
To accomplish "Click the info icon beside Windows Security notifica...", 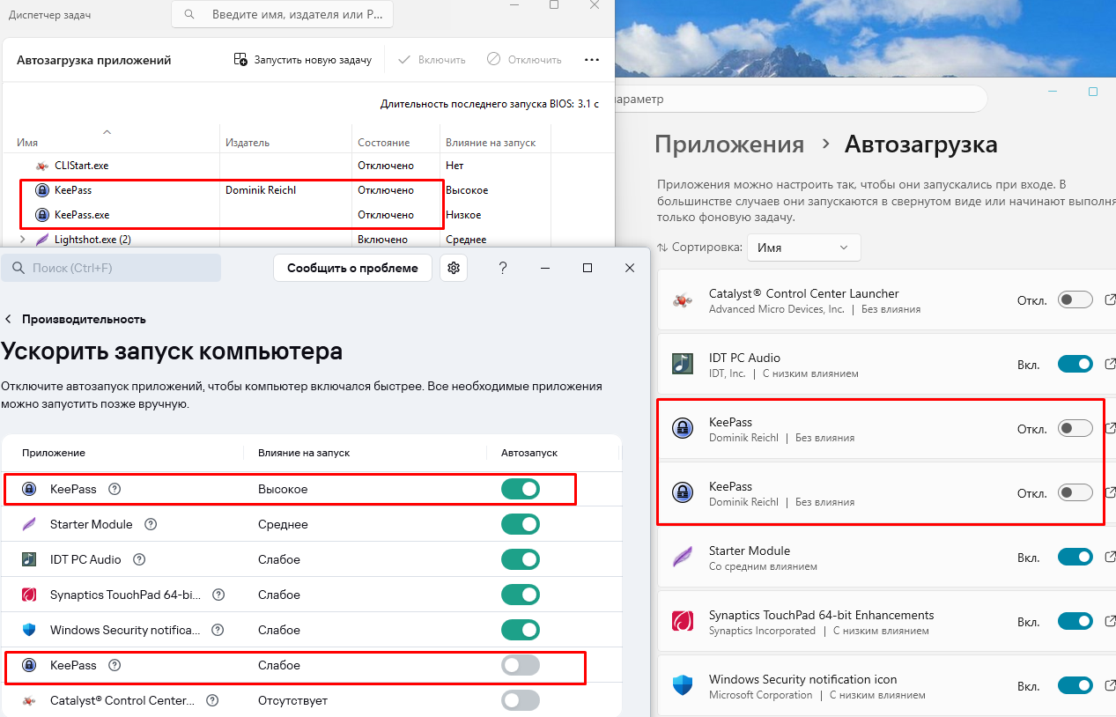I will click(x=218, y=630).
